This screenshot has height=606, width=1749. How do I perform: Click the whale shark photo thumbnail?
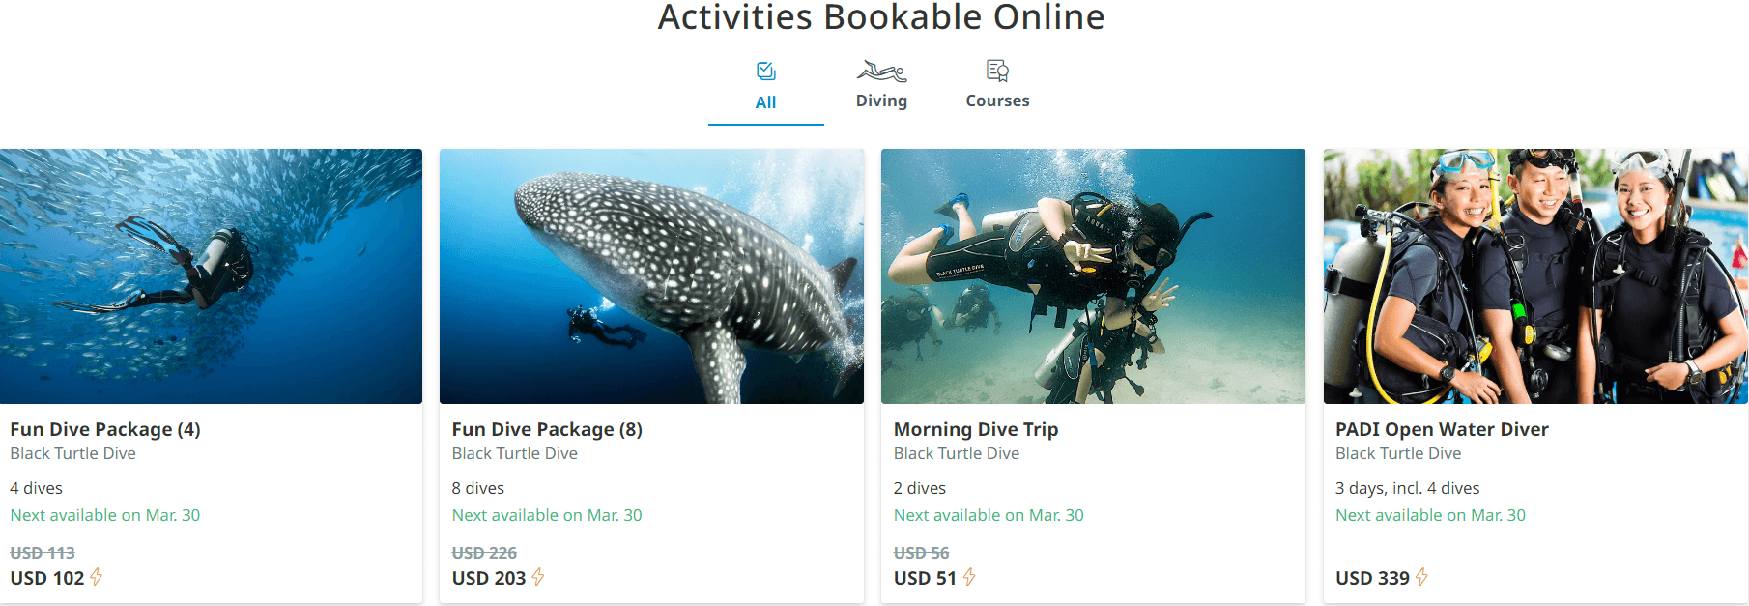point(651,276)
